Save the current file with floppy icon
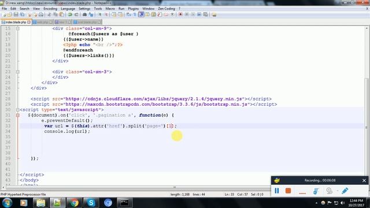The image size is (370, 208). coord(16,14)
